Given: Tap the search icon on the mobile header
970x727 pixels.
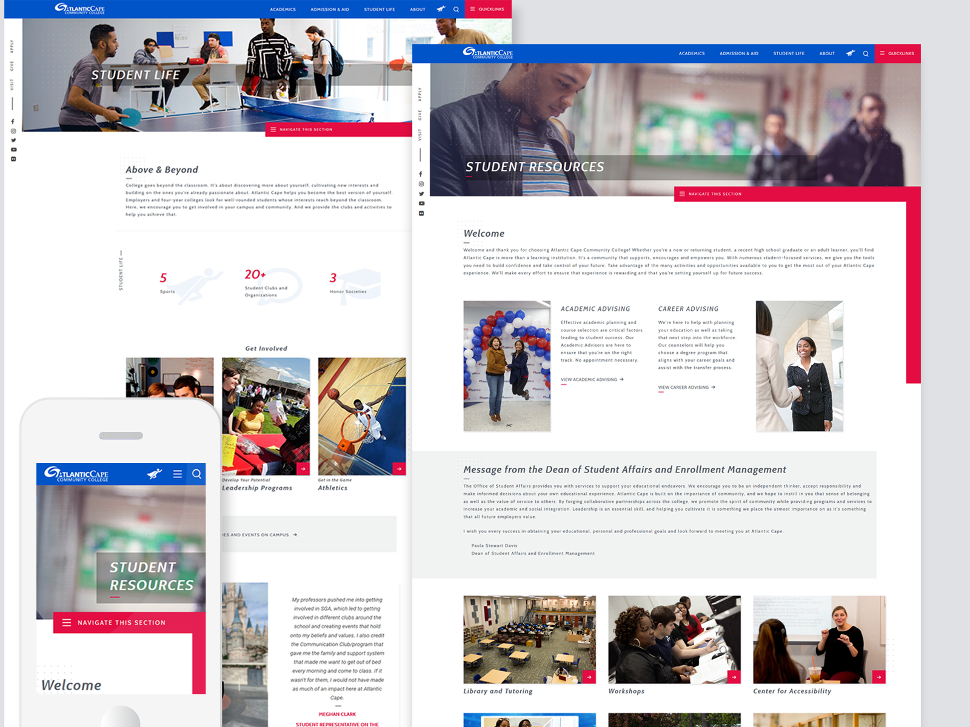Looking at the screenshot, I should tap(197, 474).
